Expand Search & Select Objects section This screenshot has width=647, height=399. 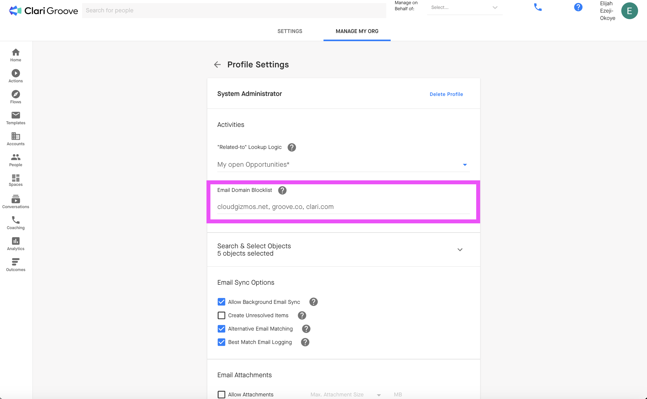coord(343,250)
